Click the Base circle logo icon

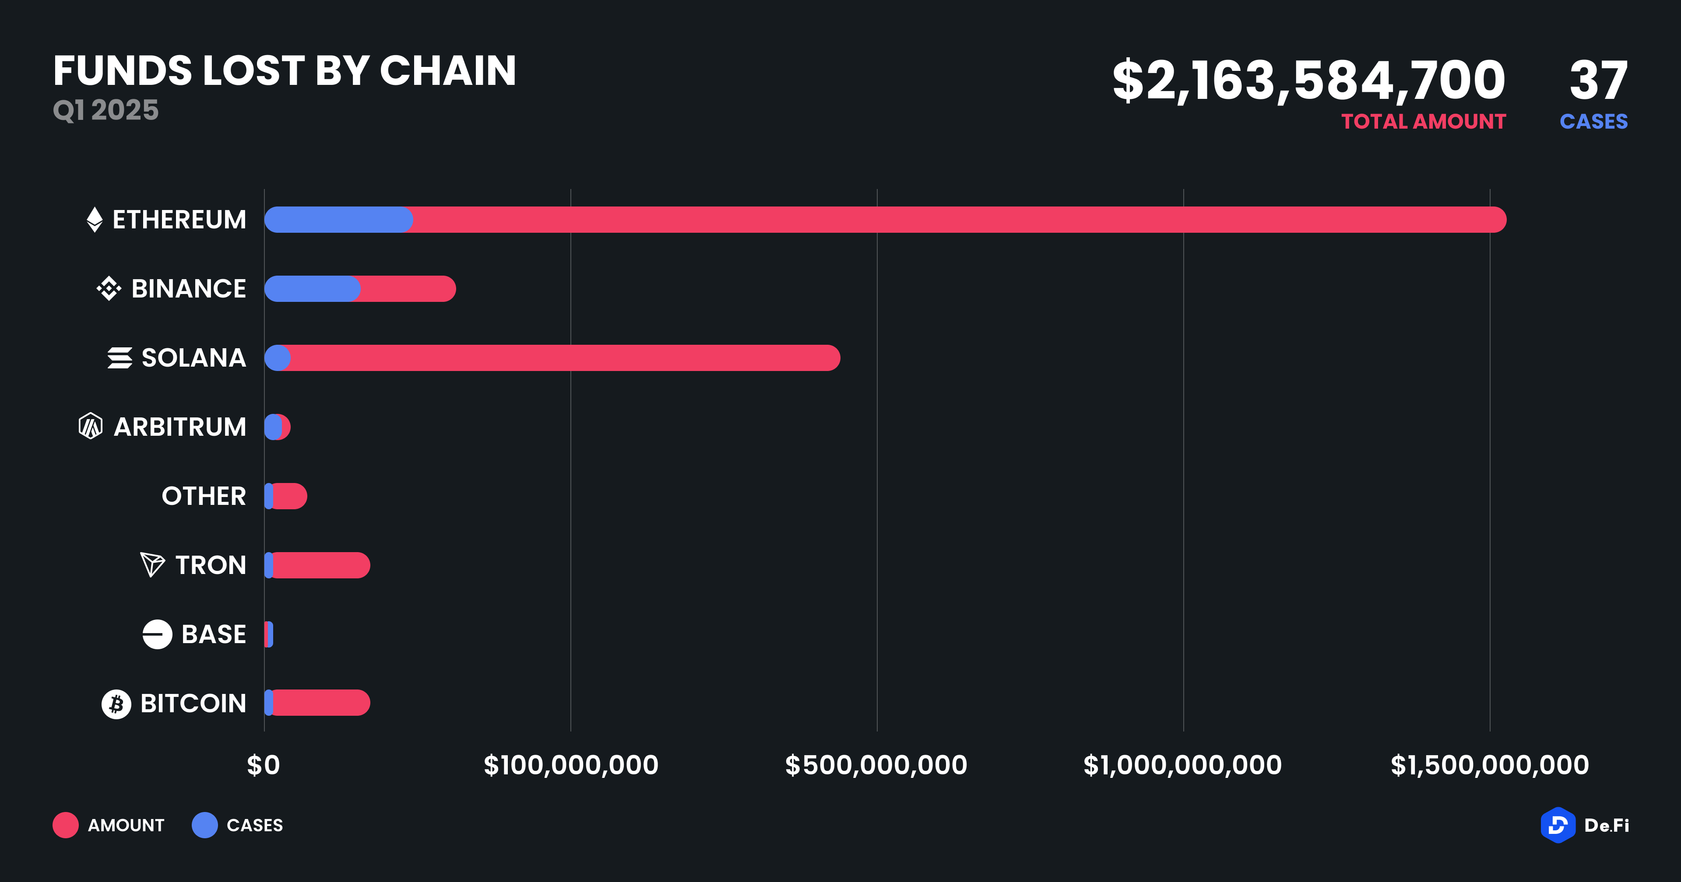(157, 634)
